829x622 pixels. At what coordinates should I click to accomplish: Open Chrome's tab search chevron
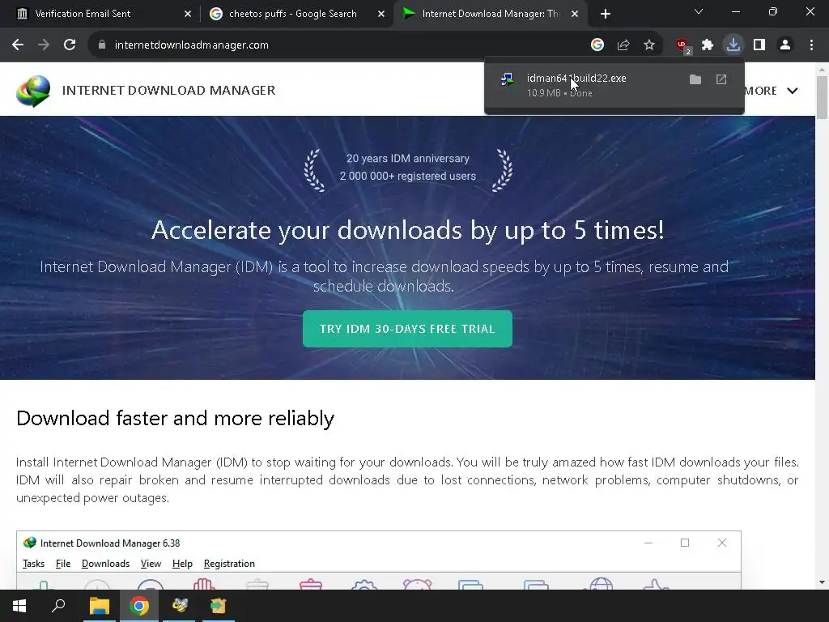click(x=699, y=11)
